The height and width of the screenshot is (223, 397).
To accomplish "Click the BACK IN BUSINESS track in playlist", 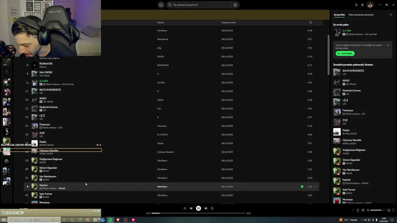I will tap(50, 90).
